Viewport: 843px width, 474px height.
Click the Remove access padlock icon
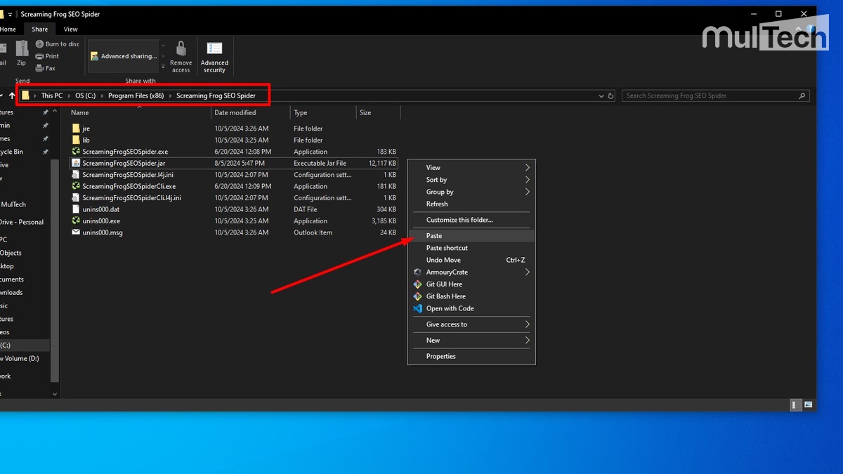click(181, 49)
